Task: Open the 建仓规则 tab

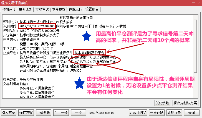Action: [x=25, y=10]
